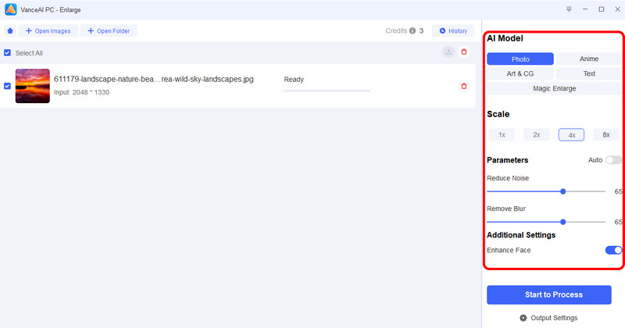Viewport: 625px width, 328px height.
Task: Click the Reduce Noise slider handle
Action: coord(562,191)
